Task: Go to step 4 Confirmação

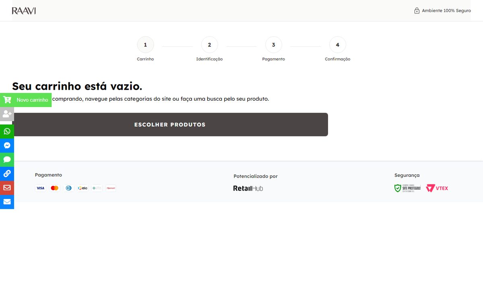Action: click(x=338, y=49)
